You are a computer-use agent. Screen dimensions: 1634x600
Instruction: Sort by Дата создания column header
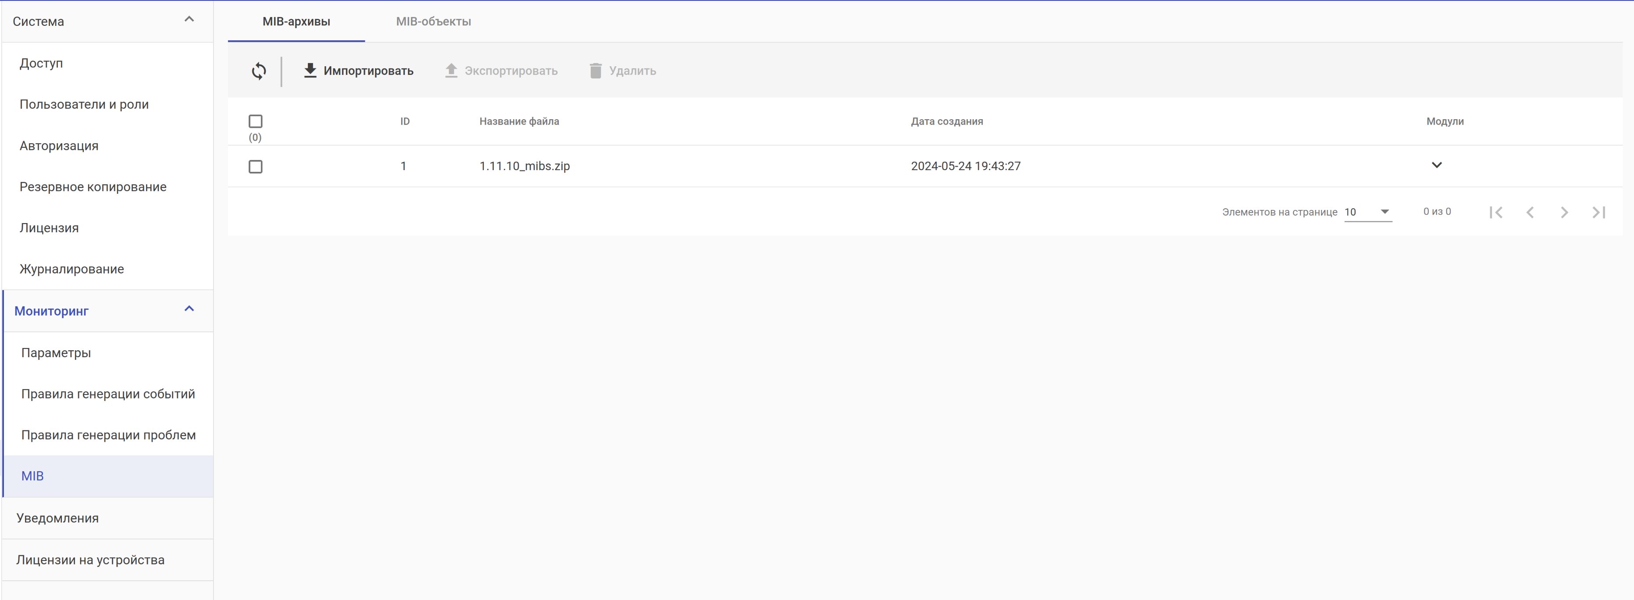point(946,121)
